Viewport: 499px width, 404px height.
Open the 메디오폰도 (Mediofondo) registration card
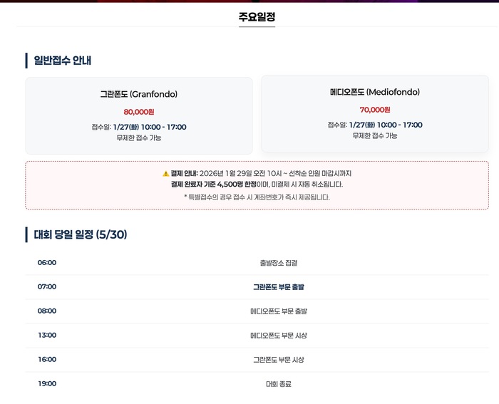click(x=375, y=113)
